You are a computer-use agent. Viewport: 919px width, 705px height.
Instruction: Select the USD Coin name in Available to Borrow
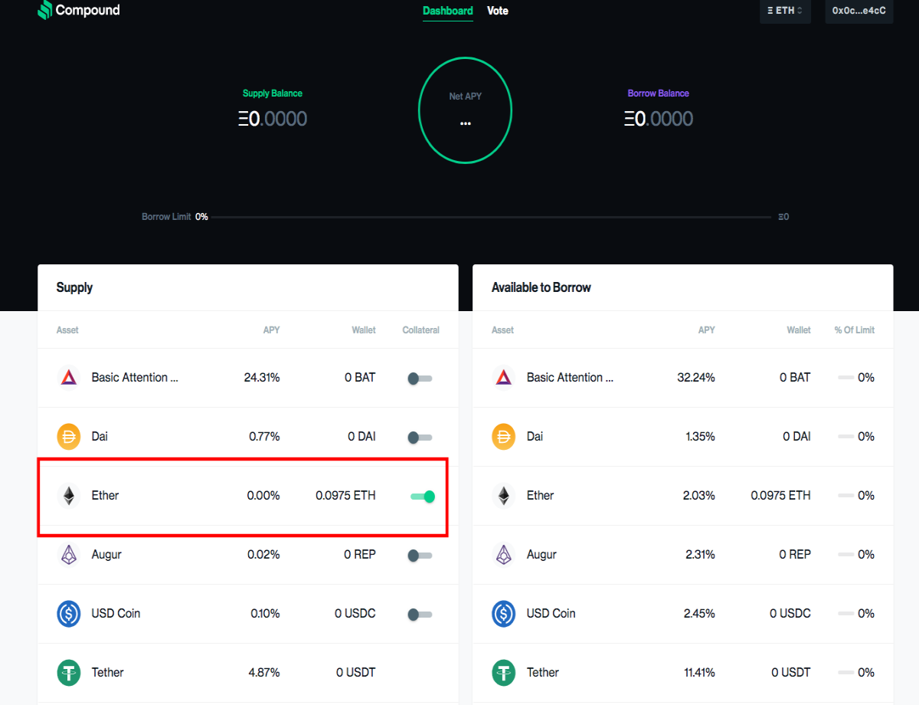tap(551, 613)
